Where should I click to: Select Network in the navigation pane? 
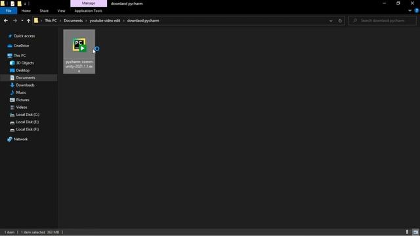[x=20, y=139]
